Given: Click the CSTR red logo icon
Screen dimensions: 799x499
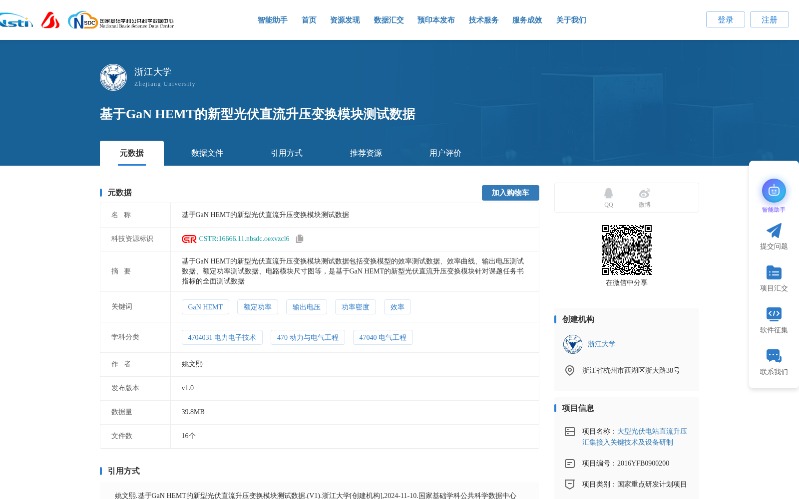Looking at the screenshot, I should [x=189, y=239].
